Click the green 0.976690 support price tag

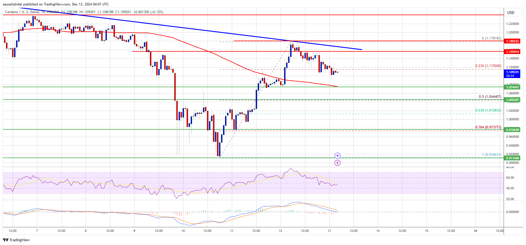pyautogui.click(x=512, y=130)
